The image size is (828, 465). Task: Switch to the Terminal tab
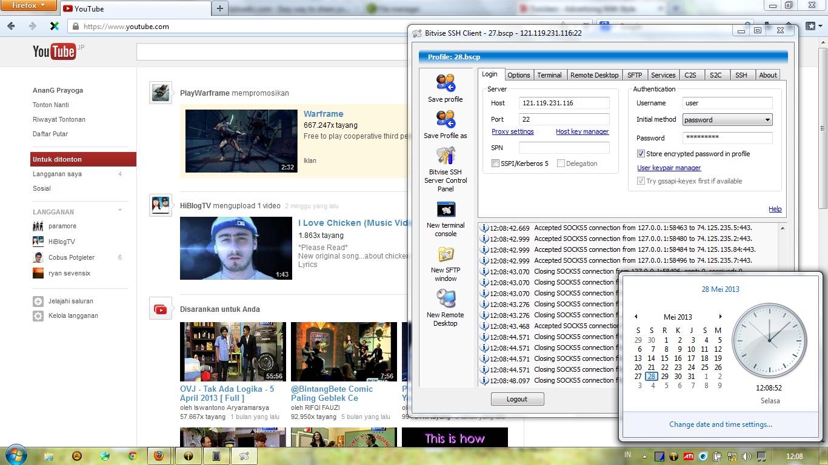click(549, 75)
